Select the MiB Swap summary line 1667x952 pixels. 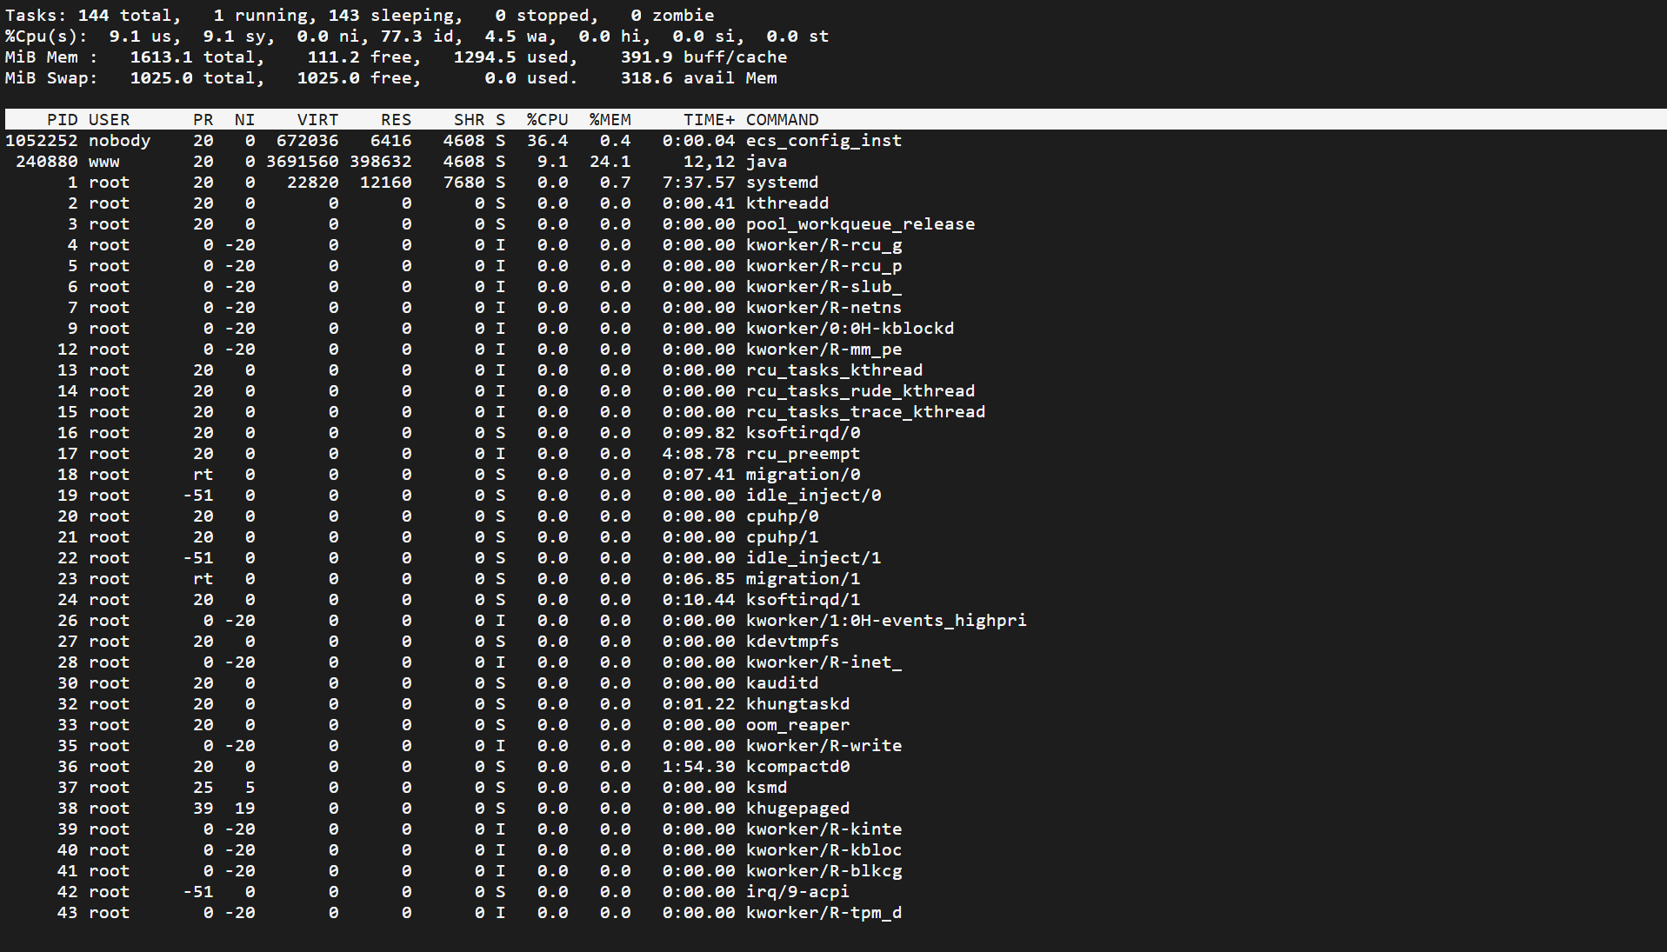click(x=390, y=78)
